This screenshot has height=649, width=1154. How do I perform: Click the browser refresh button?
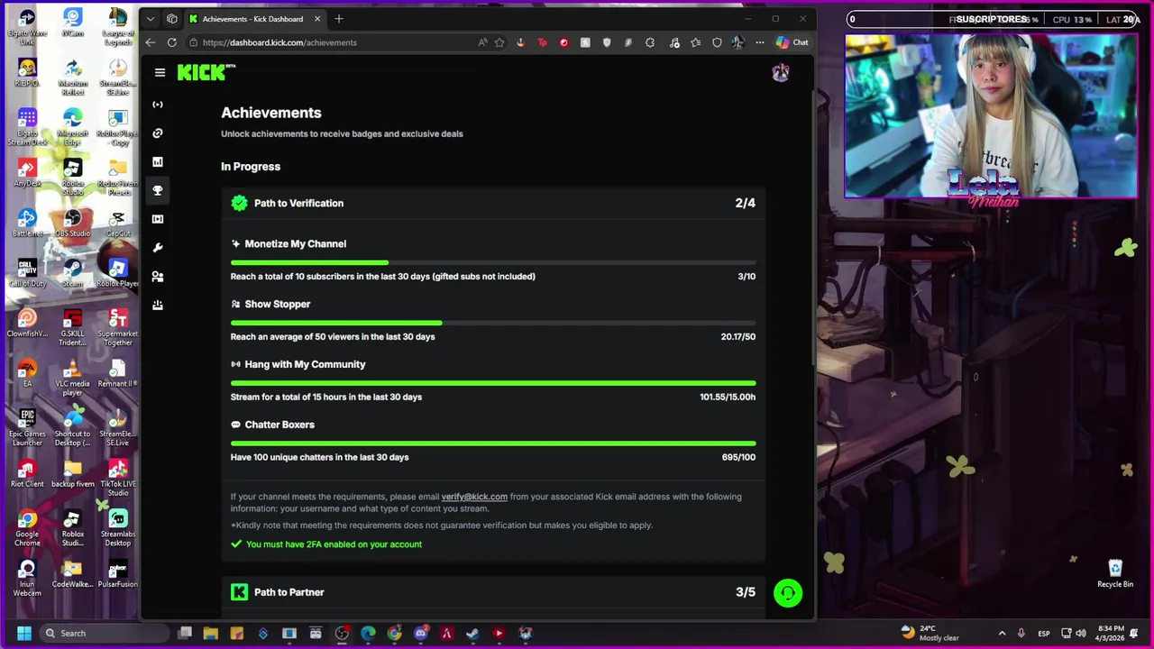coord(171,42)
